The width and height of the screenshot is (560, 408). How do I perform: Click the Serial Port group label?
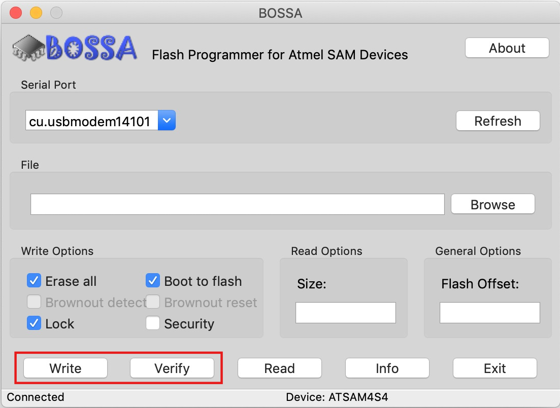click(x=48, y=85)
